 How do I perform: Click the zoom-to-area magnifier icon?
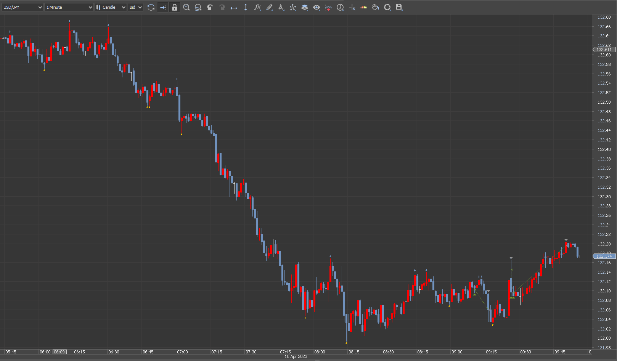pos(198,7)
